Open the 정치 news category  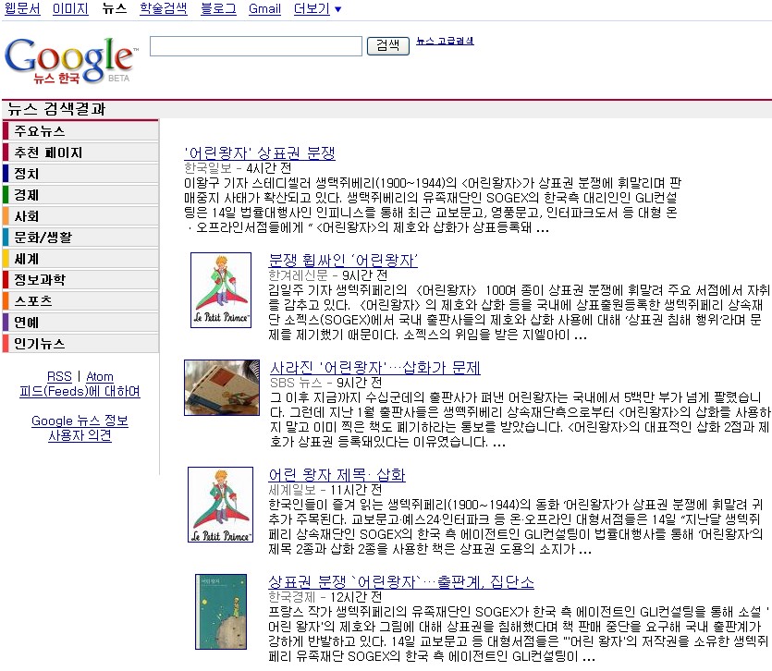pos(80,174)
